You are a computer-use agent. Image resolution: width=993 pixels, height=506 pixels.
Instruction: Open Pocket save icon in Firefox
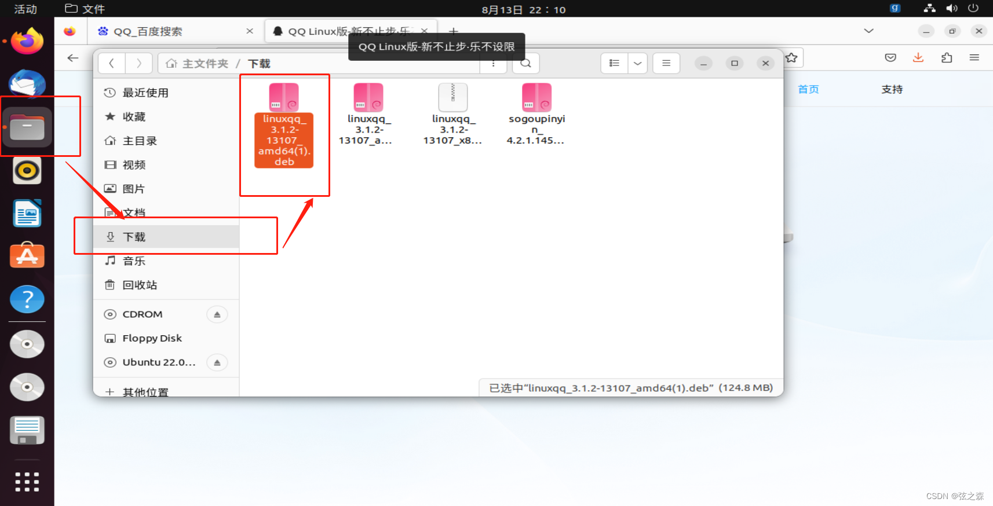890,58
